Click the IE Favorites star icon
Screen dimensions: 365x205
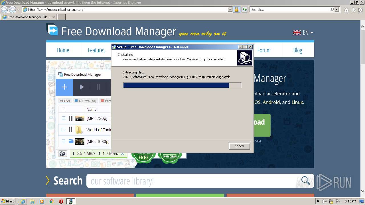point(353,10)
